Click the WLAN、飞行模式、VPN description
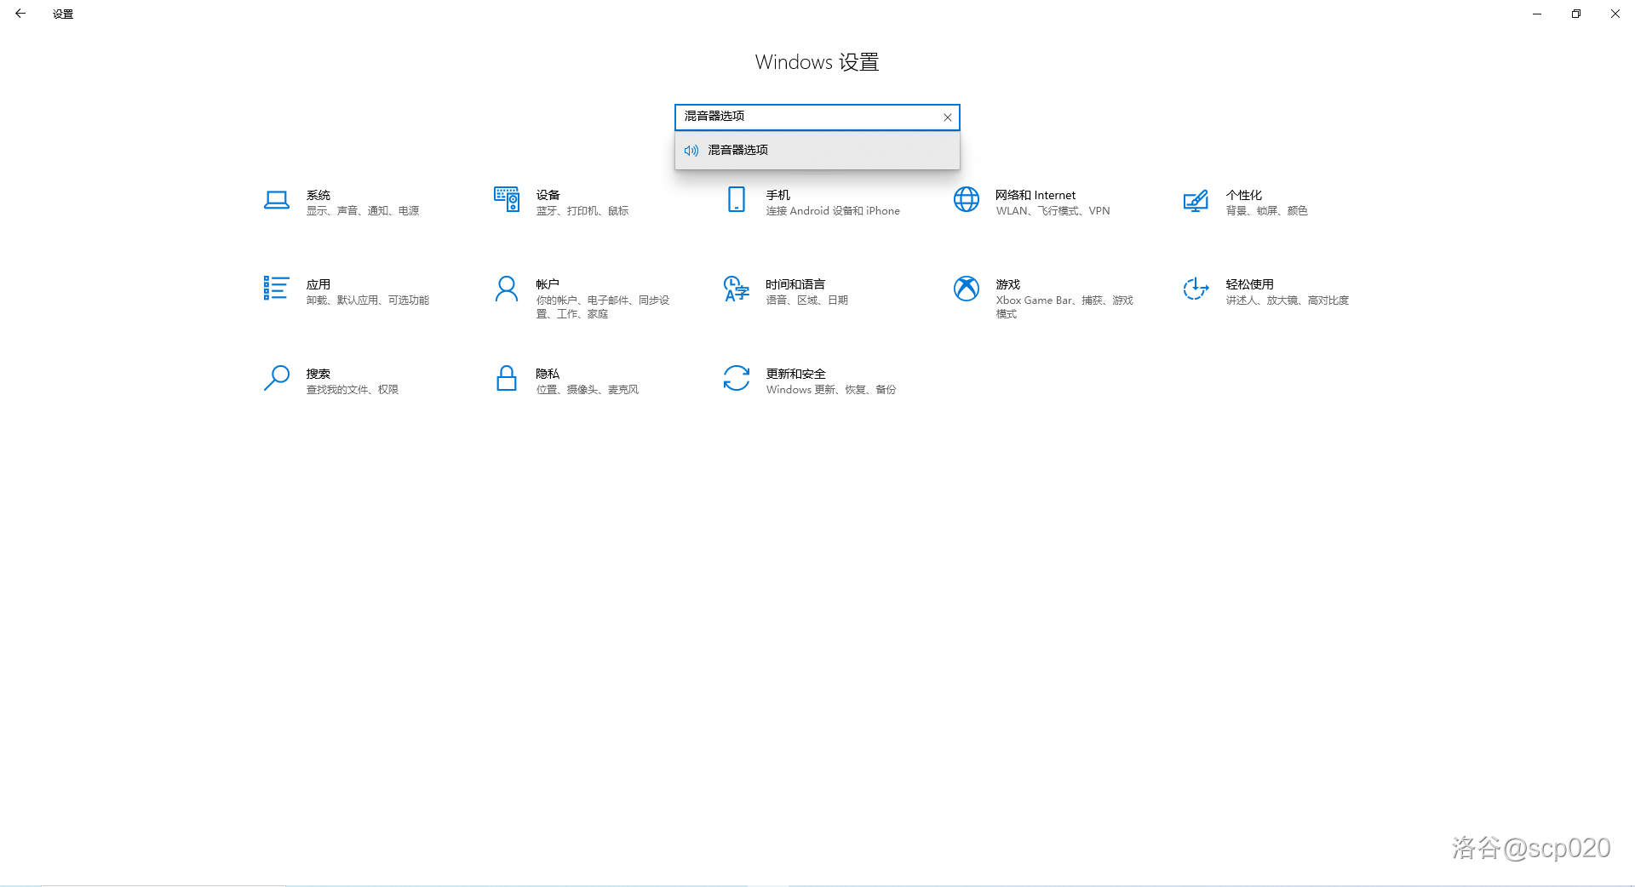 point(1053,211)
